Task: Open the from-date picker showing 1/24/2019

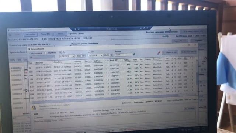Action: pos(67,56)
